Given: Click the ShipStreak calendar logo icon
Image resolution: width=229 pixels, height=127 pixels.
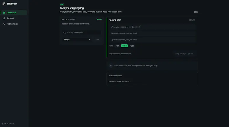Looking at the screenshot, I should (4, 4).
